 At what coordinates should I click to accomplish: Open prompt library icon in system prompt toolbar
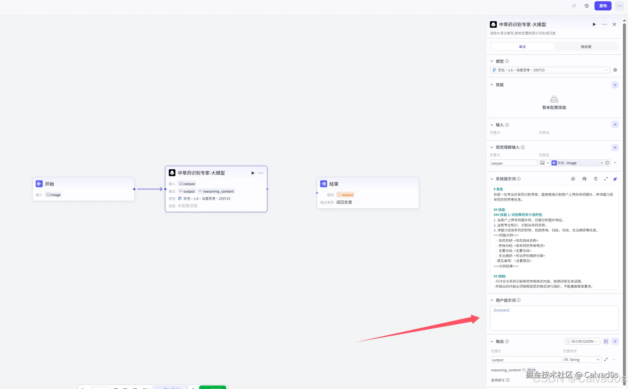[x=584, y=179]
